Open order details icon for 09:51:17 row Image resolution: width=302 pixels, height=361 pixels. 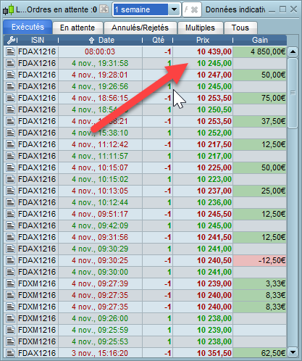click(x=10, y=214)
